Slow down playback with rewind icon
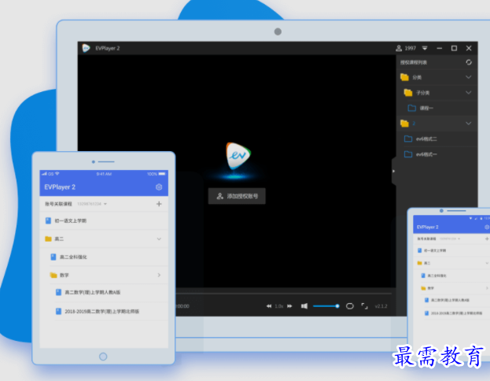The width and height of the screenshot is (490, 381). pos(269,306)
